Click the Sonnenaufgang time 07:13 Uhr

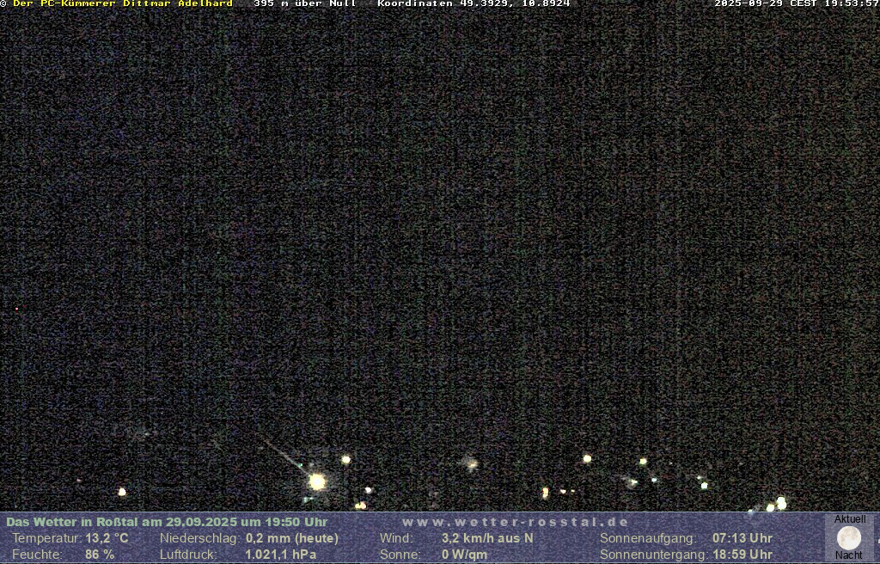point(742,538)
